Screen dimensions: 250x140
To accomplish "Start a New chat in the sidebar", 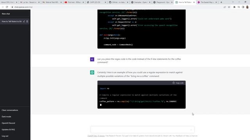I will 6,14.
